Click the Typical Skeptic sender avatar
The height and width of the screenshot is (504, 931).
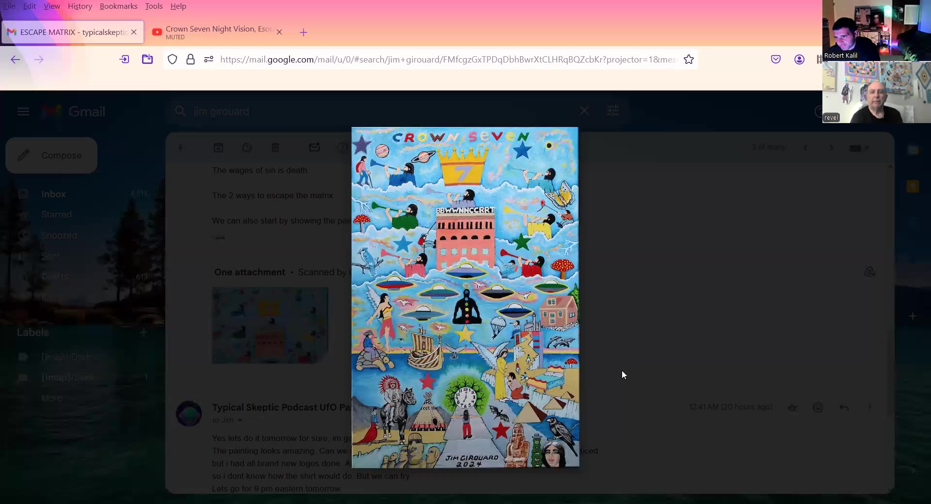tap(189, 413)
